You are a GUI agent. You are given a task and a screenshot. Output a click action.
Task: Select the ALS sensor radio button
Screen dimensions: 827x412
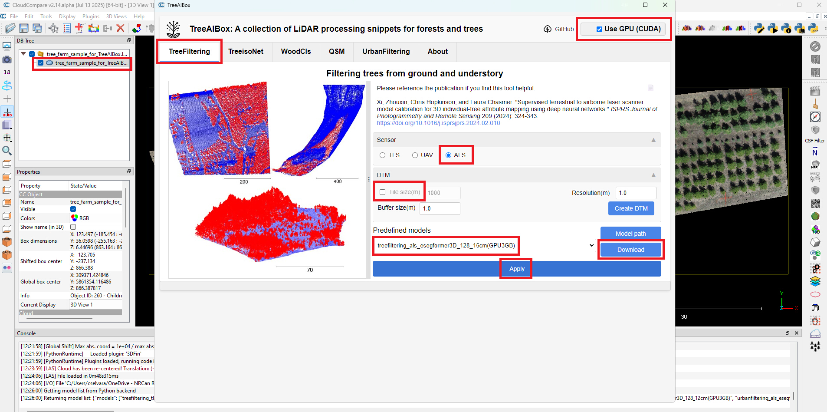448,155
